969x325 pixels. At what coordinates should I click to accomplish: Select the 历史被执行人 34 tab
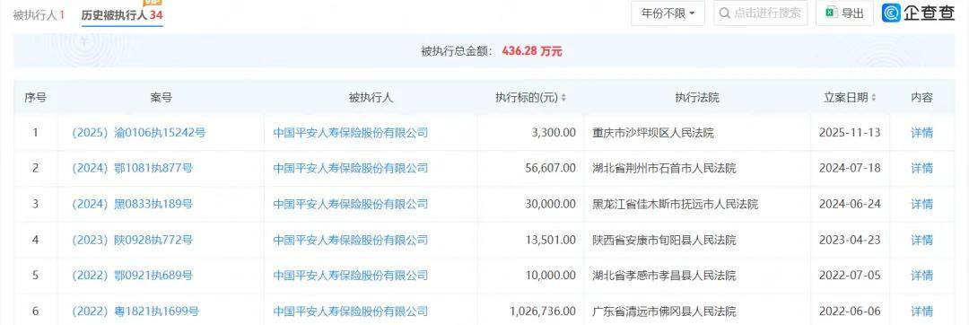coord(122,15)
